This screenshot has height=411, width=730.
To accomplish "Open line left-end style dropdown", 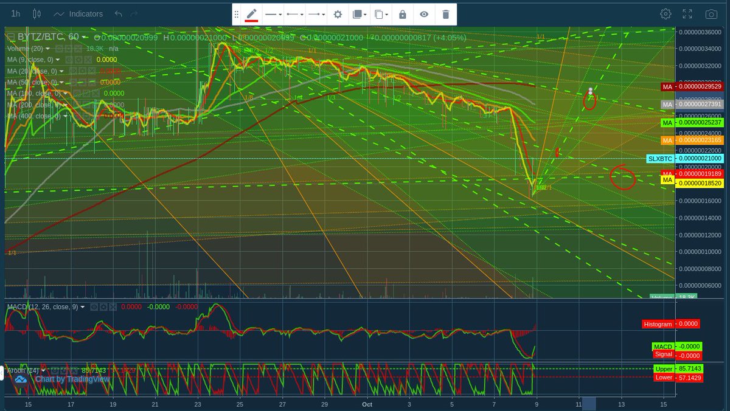I will [294, 14].
